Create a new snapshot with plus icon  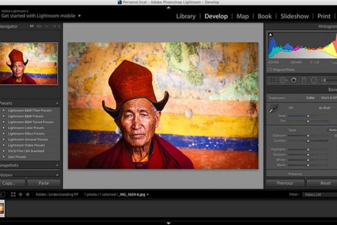57,165
